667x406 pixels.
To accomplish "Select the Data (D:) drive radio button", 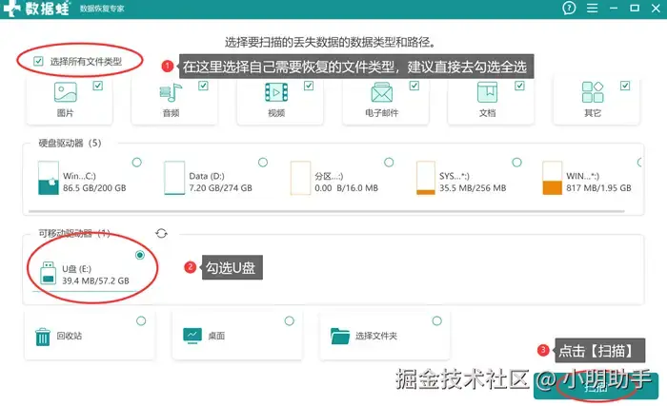I will click(263, 163).
